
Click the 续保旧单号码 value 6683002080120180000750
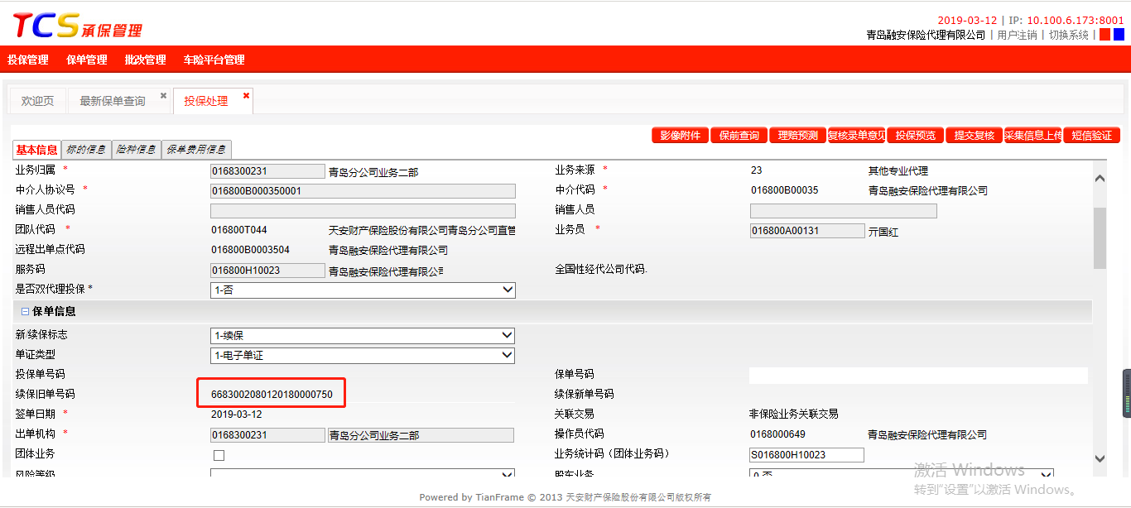(272, 395)
